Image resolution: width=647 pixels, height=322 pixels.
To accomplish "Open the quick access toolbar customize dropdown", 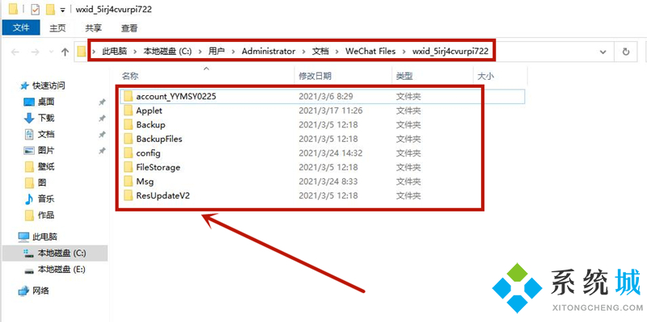I will click(x=63, y=10).
